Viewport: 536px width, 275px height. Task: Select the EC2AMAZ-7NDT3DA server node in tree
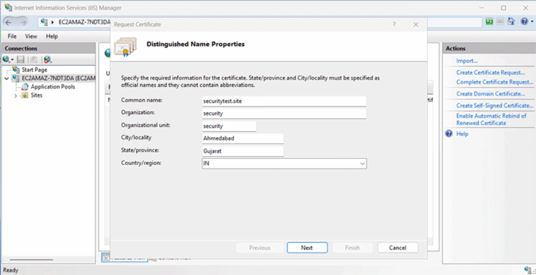(59, 78)
